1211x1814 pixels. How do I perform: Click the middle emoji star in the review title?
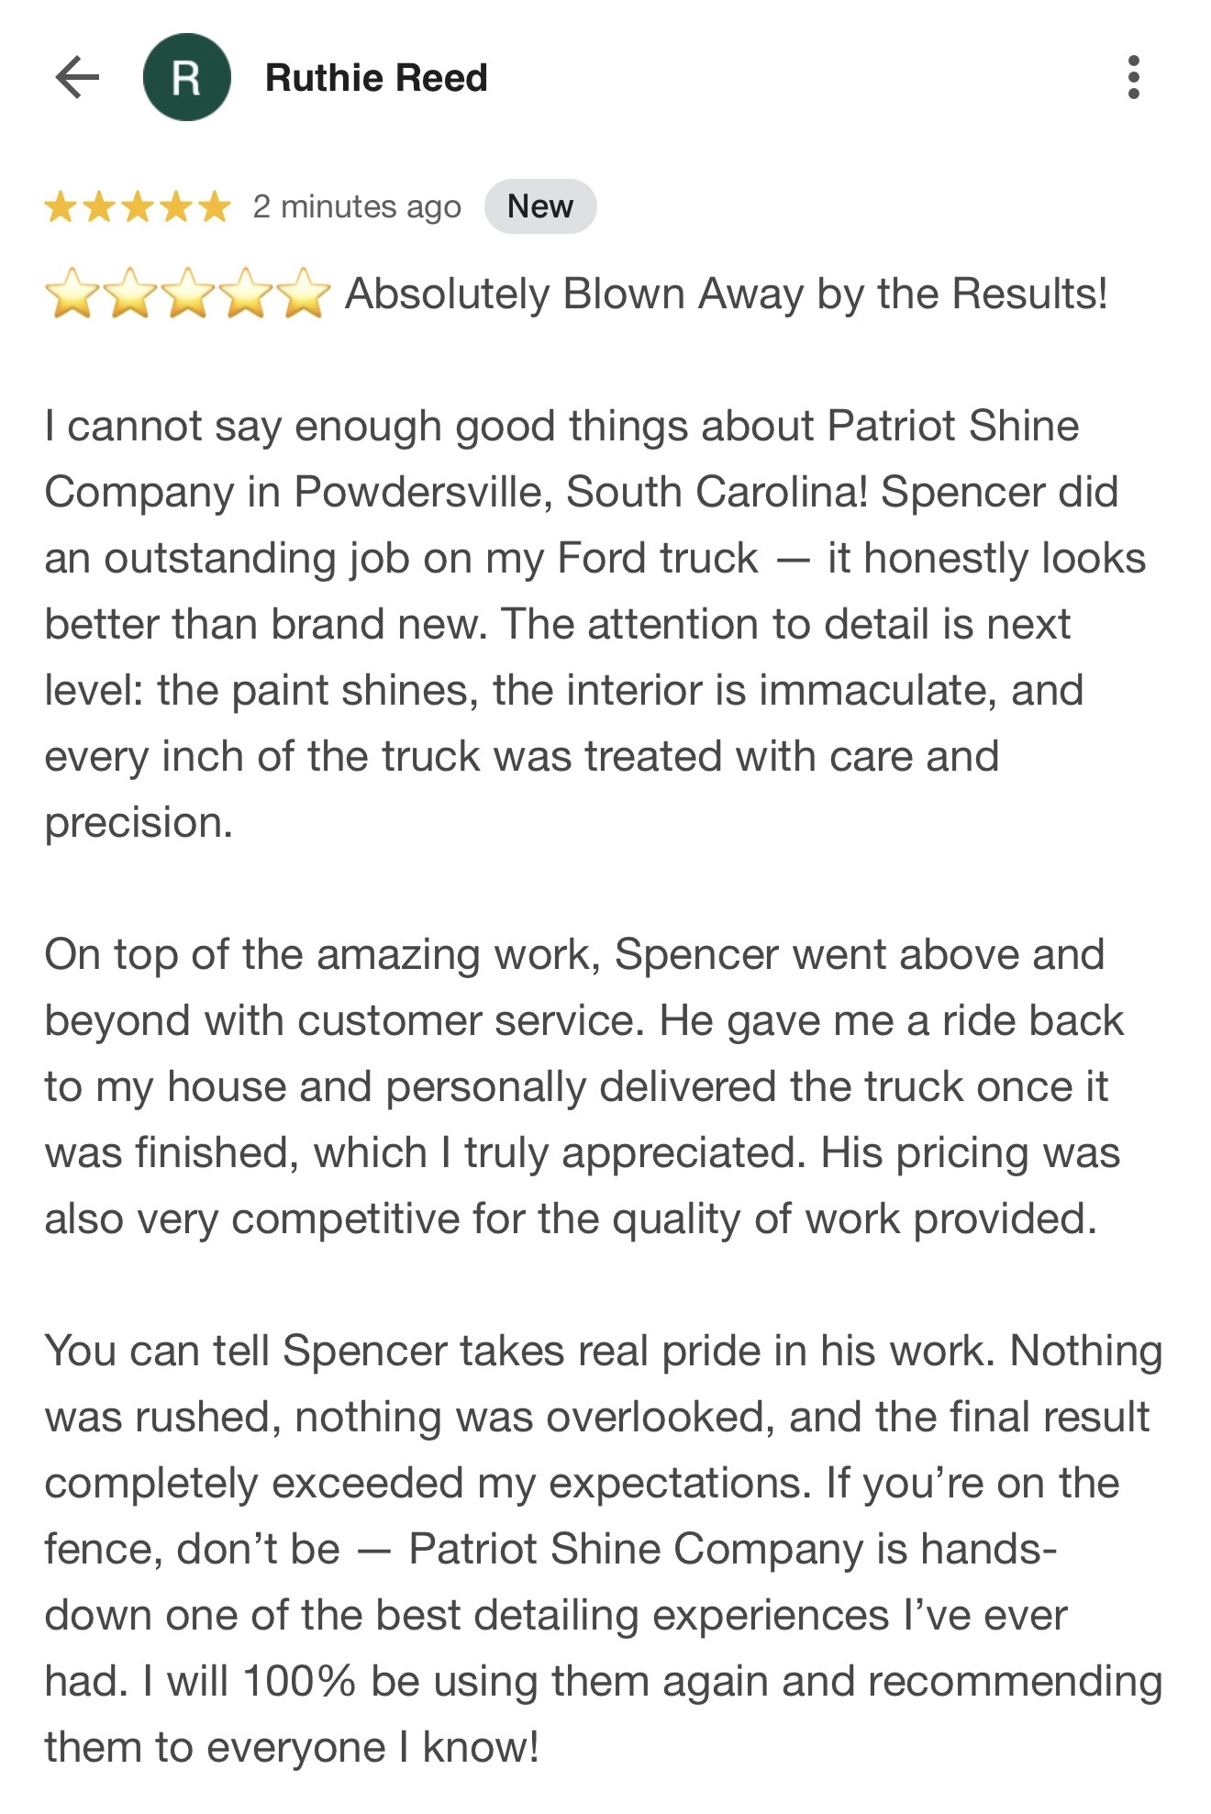pyautogui.click(x=188, y=294)
